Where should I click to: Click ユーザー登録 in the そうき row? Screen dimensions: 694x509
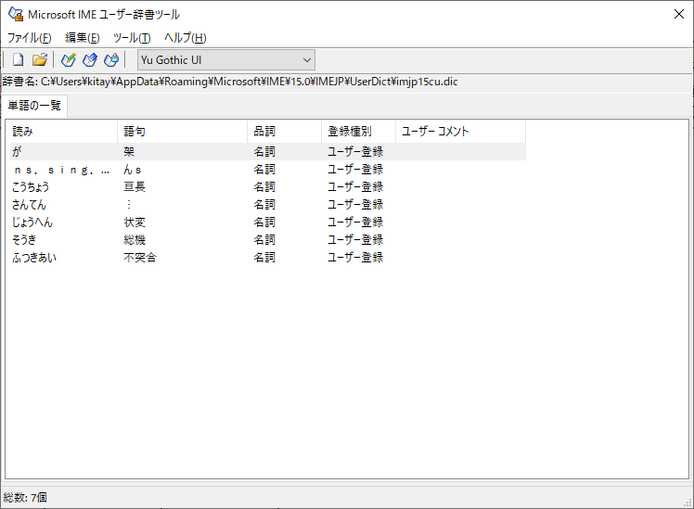[x=355, y=240]
